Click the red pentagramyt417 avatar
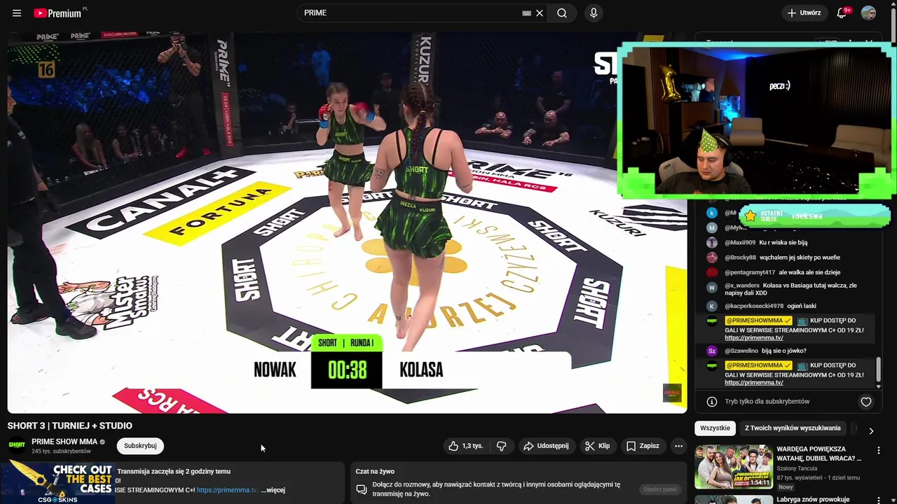Screen dimensions: 897x504 click(x=712, y=272)
